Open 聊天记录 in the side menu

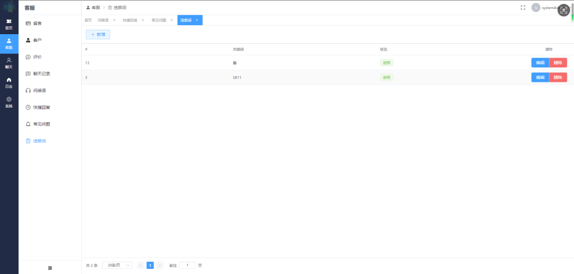[x=41, y=74]
